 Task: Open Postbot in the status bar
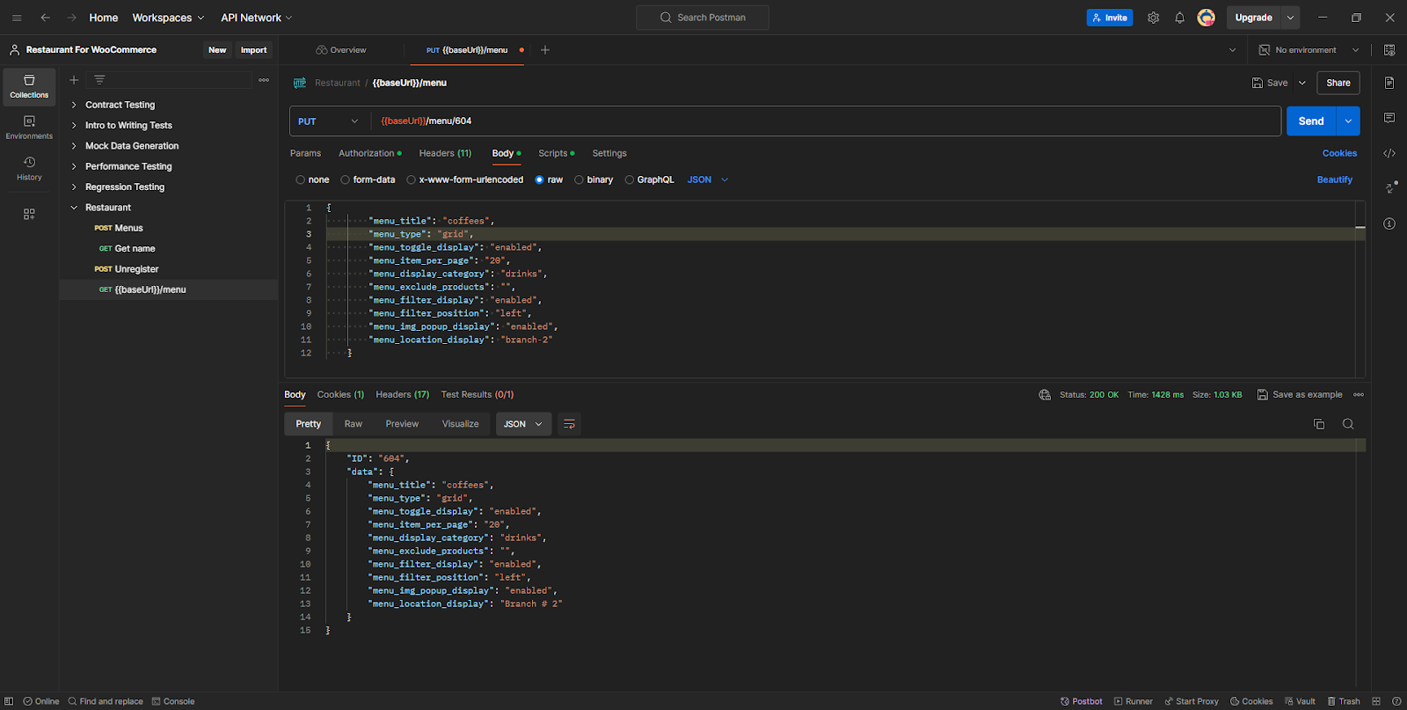[x=1082, y=701]
